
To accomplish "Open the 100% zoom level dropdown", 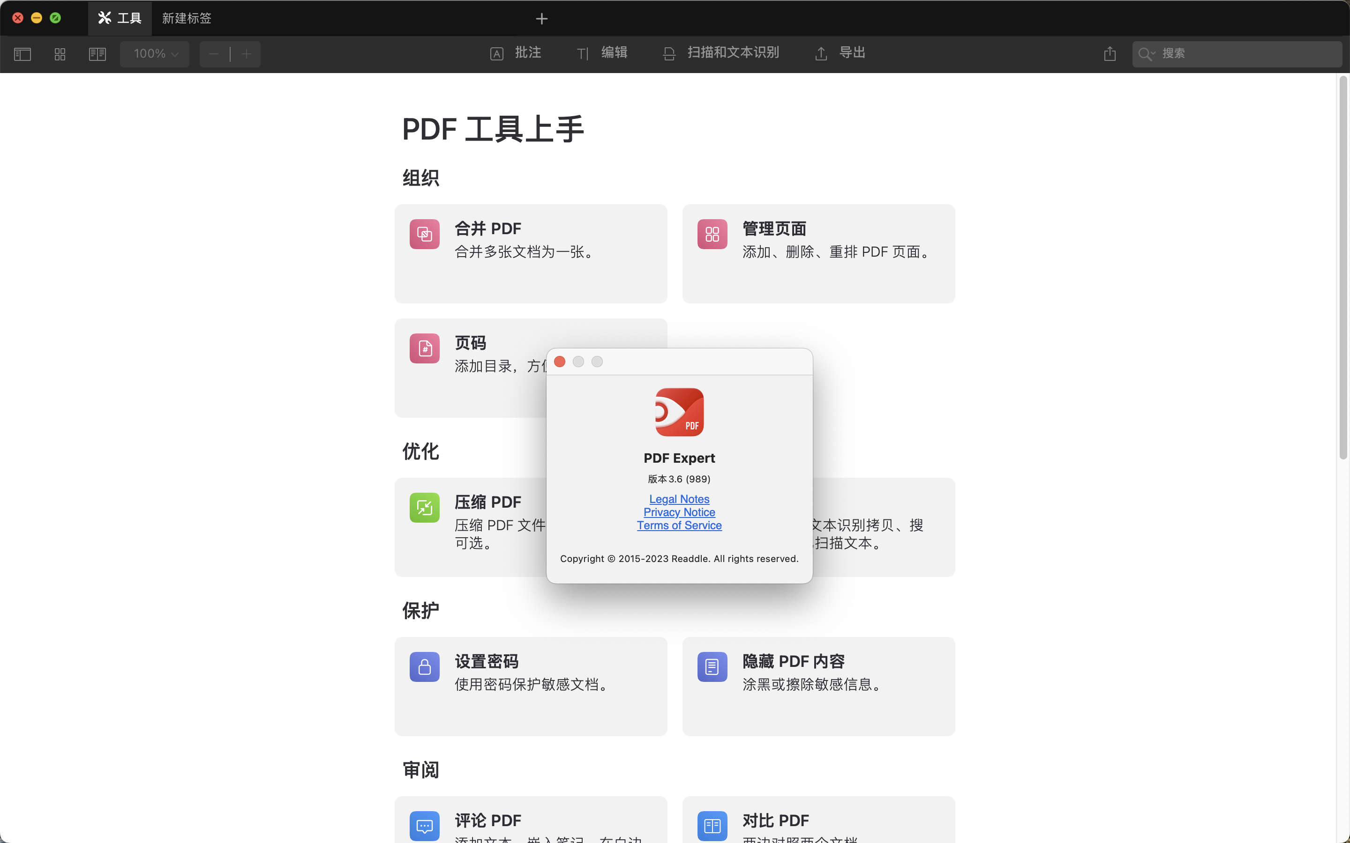I will click(x=155, y=54).
